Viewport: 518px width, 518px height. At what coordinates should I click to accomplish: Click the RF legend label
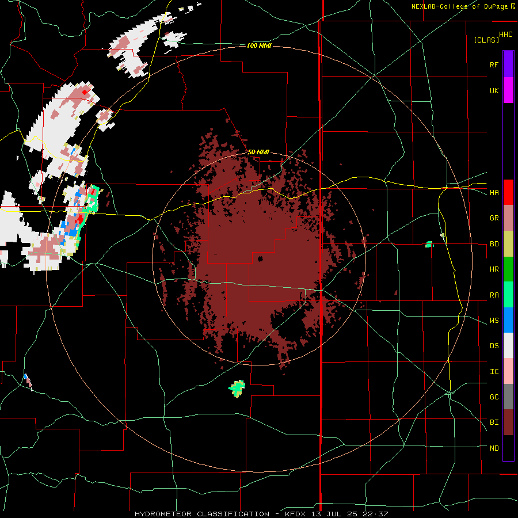494,64
